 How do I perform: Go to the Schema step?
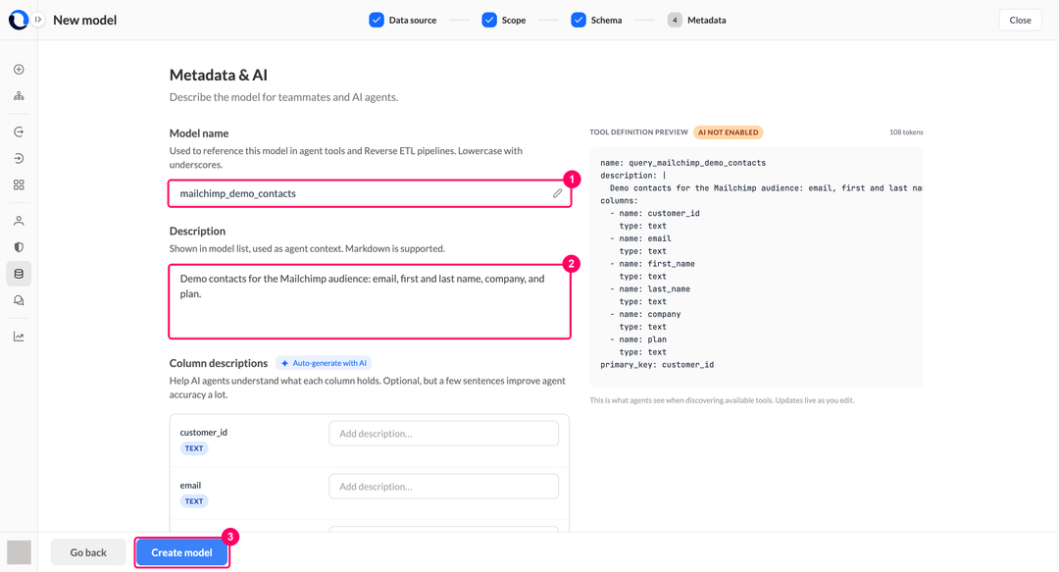tap(596, 21)
